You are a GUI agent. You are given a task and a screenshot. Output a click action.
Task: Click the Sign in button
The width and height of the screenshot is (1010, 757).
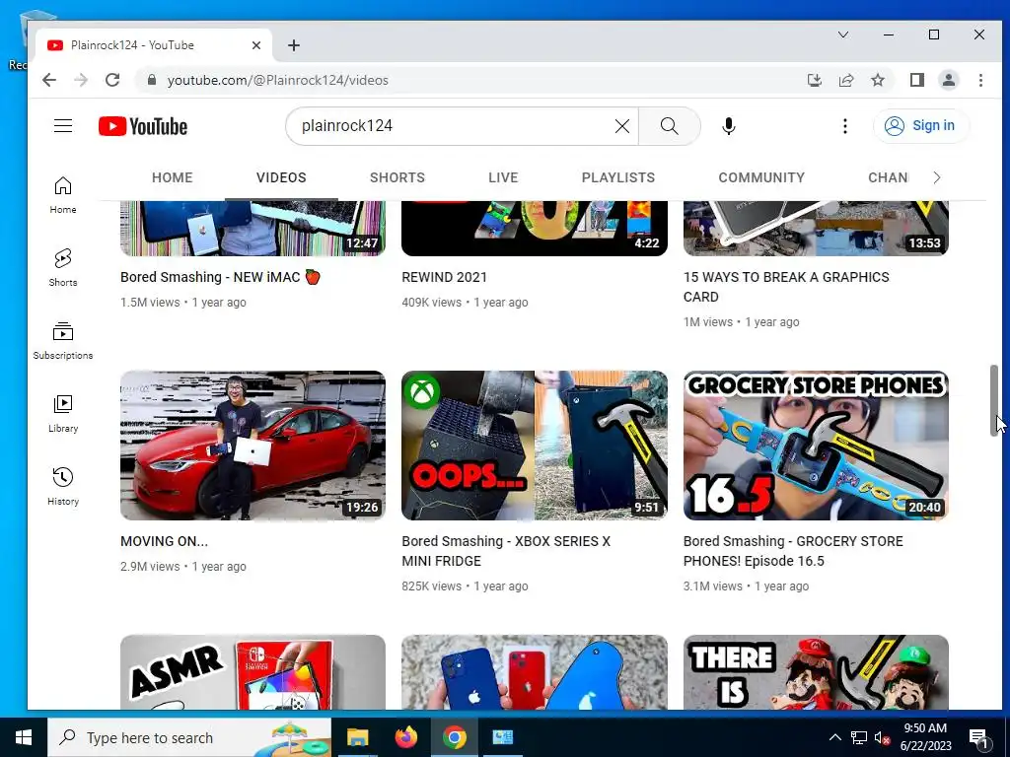[921, 125]
